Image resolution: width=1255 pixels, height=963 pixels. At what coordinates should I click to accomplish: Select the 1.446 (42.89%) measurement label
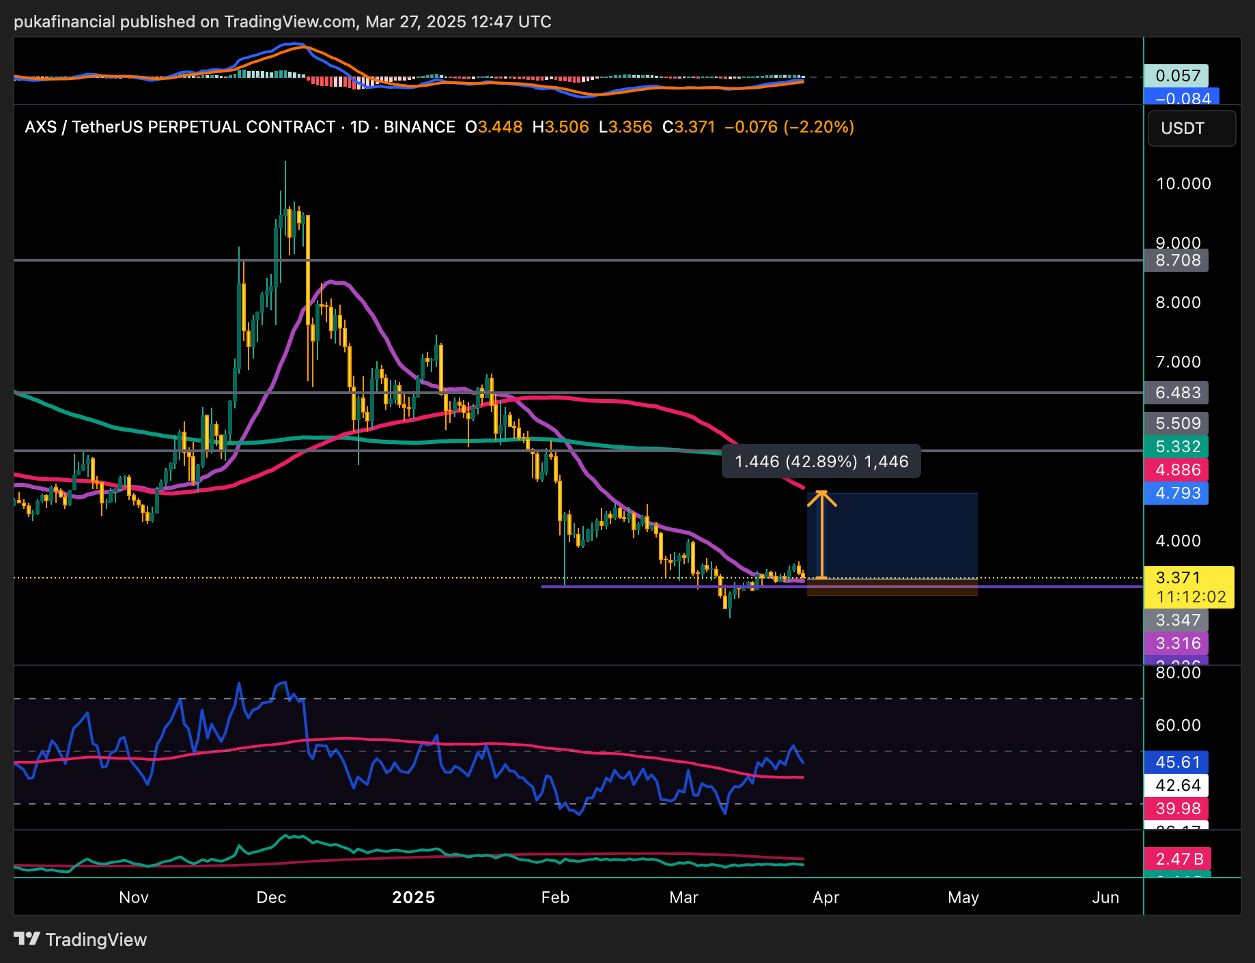tap(821, 462)
